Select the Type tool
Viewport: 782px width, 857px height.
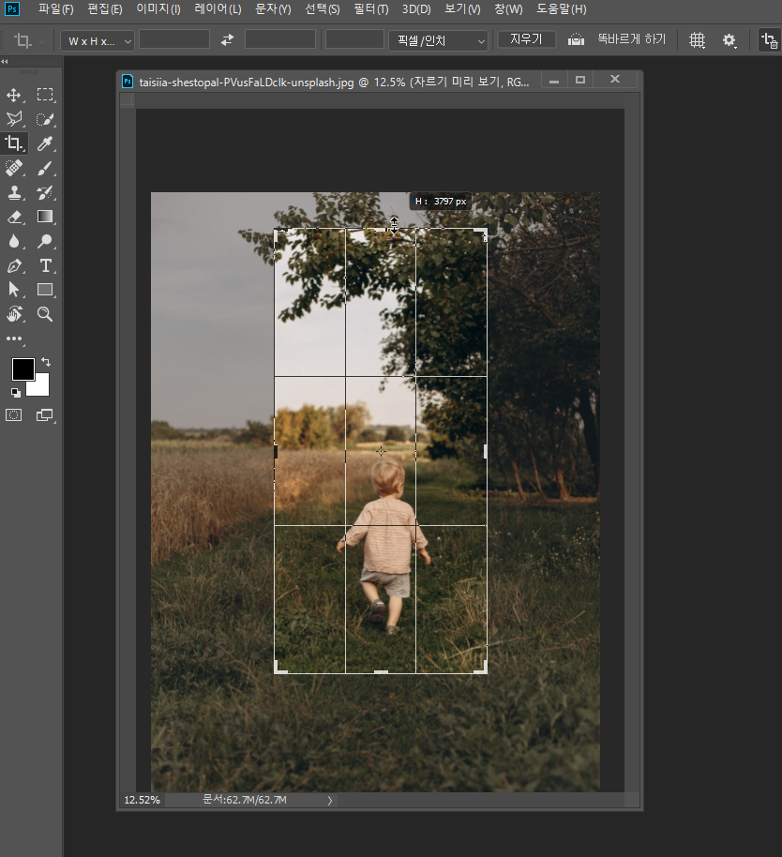click(45, 265)
